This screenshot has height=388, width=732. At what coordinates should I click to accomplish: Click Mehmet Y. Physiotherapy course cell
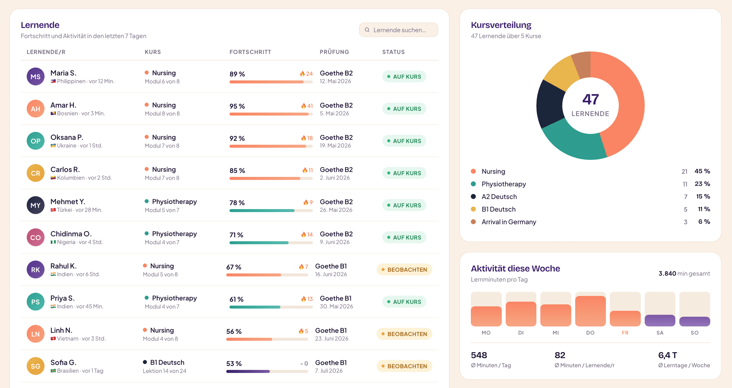pos(171,205)
